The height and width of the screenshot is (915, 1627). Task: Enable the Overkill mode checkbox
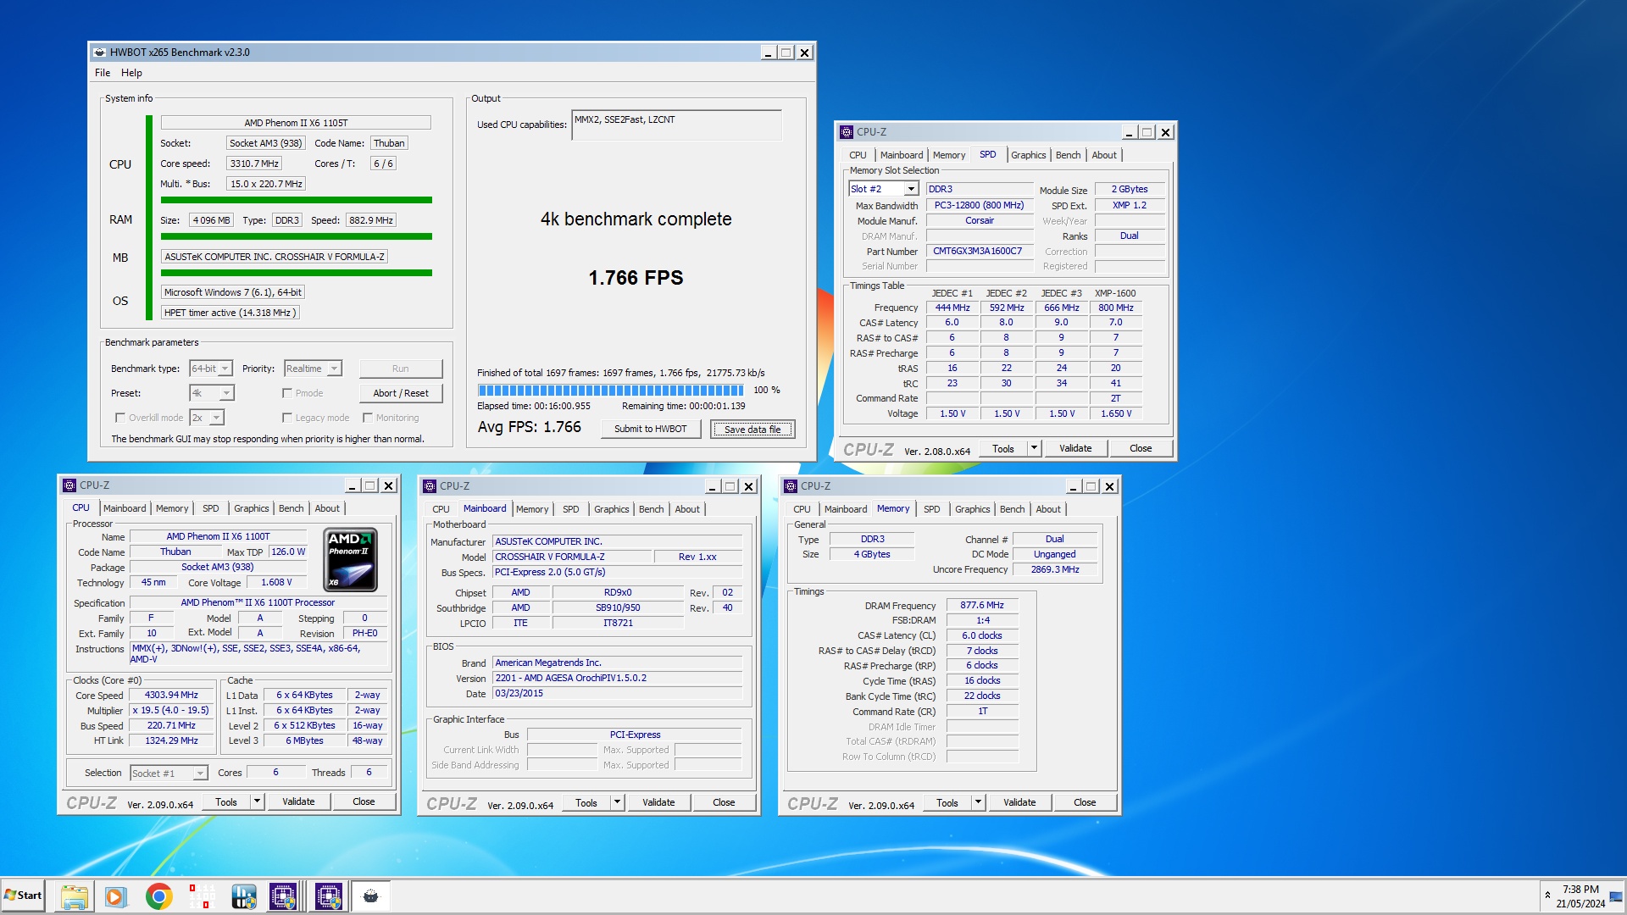click(x=120, y=418)
